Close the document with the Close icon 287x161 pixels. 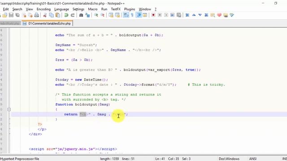24,15
